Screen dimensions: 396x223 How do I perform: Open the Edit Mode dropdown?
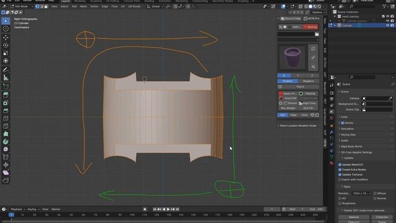(22, 7)
